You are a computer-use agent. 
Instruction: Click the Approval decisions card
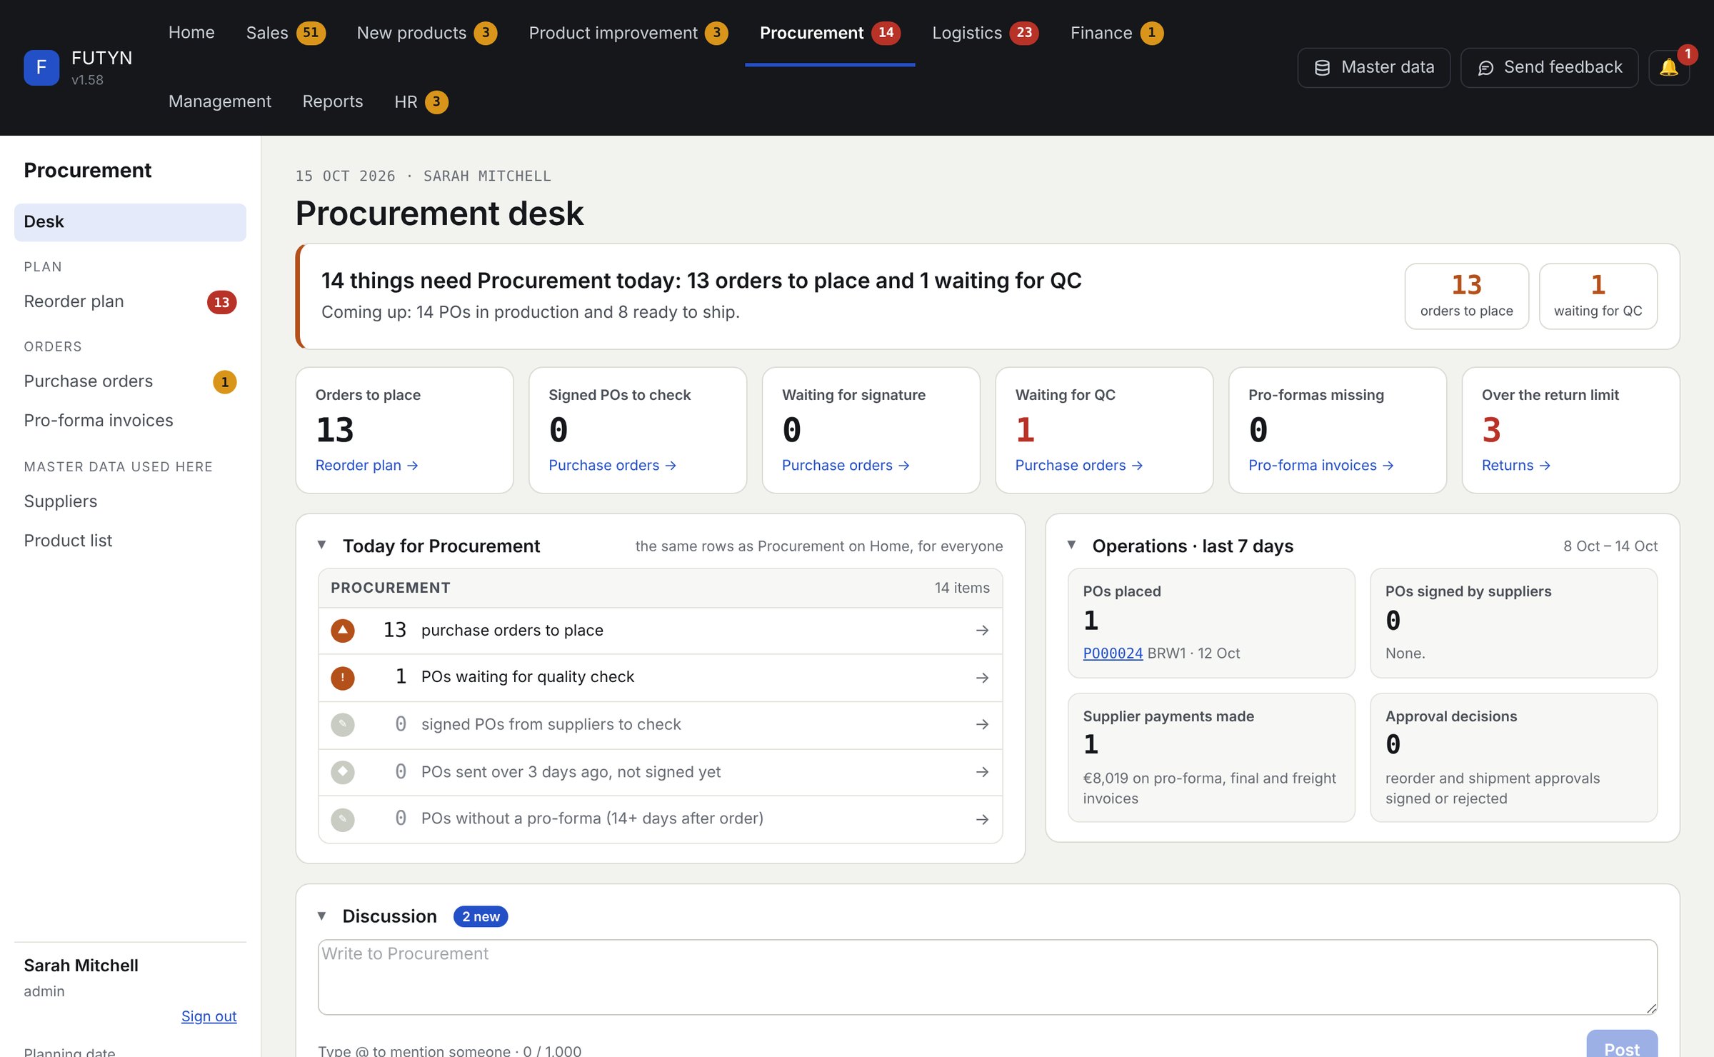click(x=1513, y=758)
